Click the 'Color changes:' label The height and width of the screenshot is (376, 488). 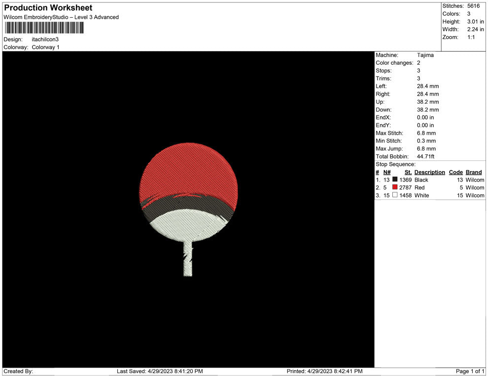[394, 63]
